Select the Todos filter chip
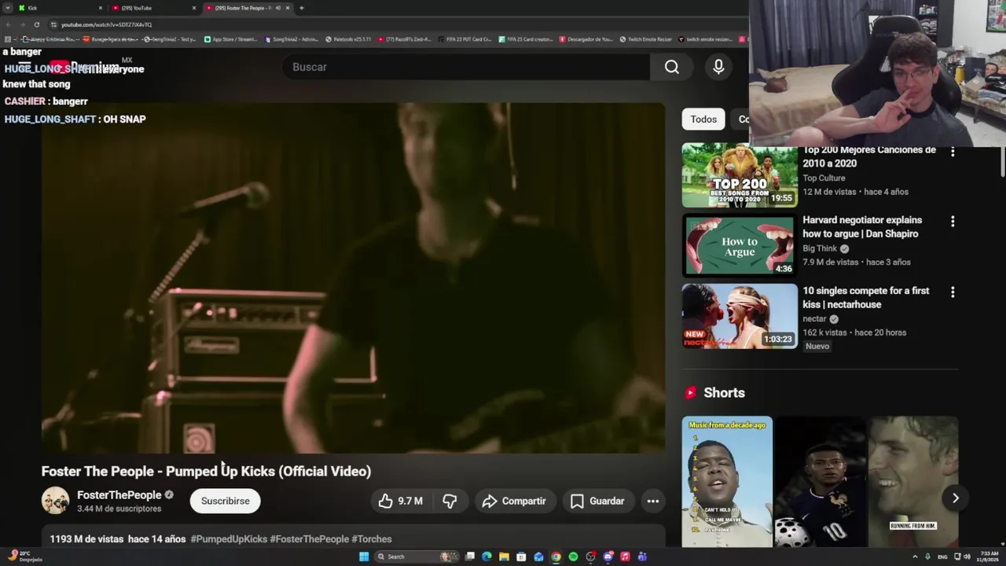This screenshot has width=1006, height=566. pyautogui.click(x=703, y=119)
